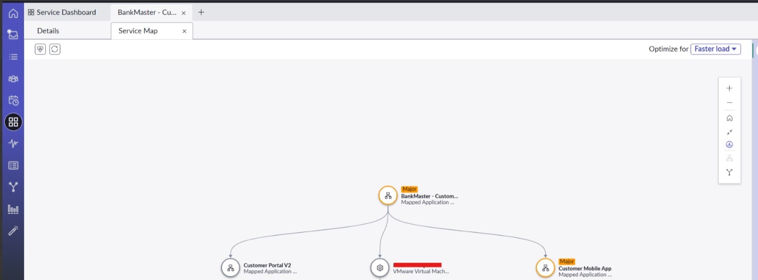Select the highlighted dashboard grid sidebar icon
The width and height of the screenshot is (758, 280).
[x=13, y=122]
